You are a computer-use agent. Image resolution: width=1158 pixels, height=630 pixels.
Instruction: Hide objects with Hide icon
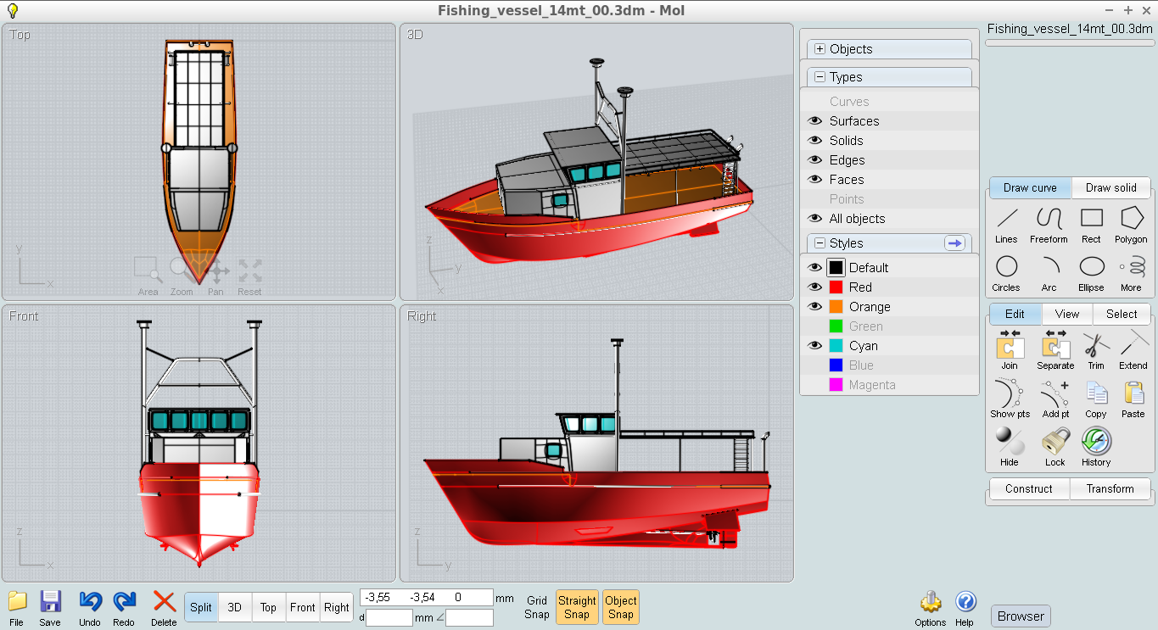point(1010,447)
